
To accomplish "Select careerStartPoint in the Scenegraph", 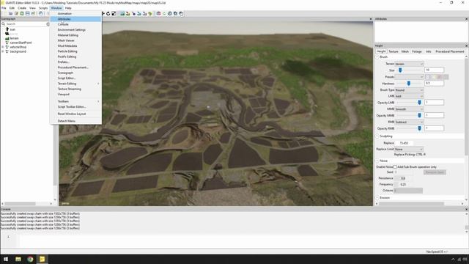I will click(21, 43).
